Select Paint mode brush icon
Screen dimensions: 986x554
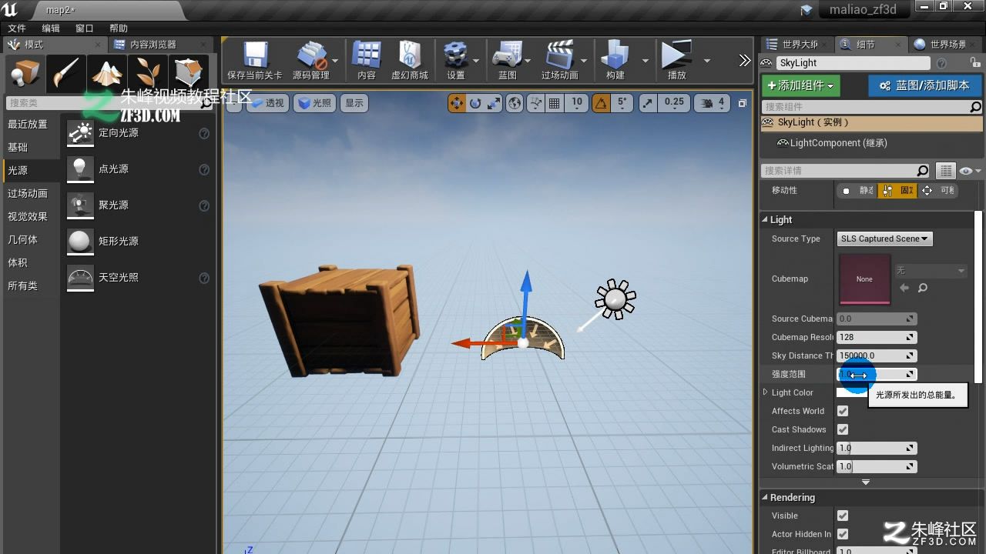[x=65, y=73]
